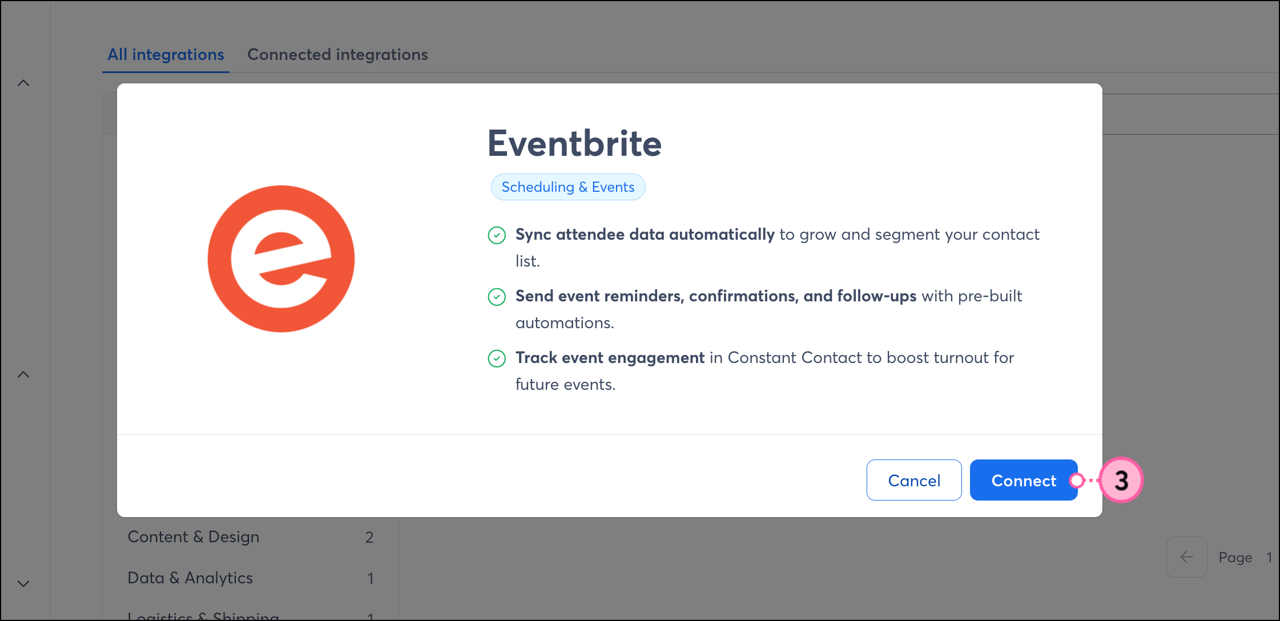1280x621 pixels.
Task: Switch to the All integrations tab
Action: [166, 55]
